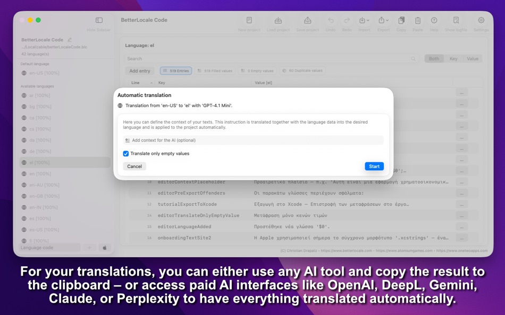
Task: Hide the sidebar
Action: (98, 19)
